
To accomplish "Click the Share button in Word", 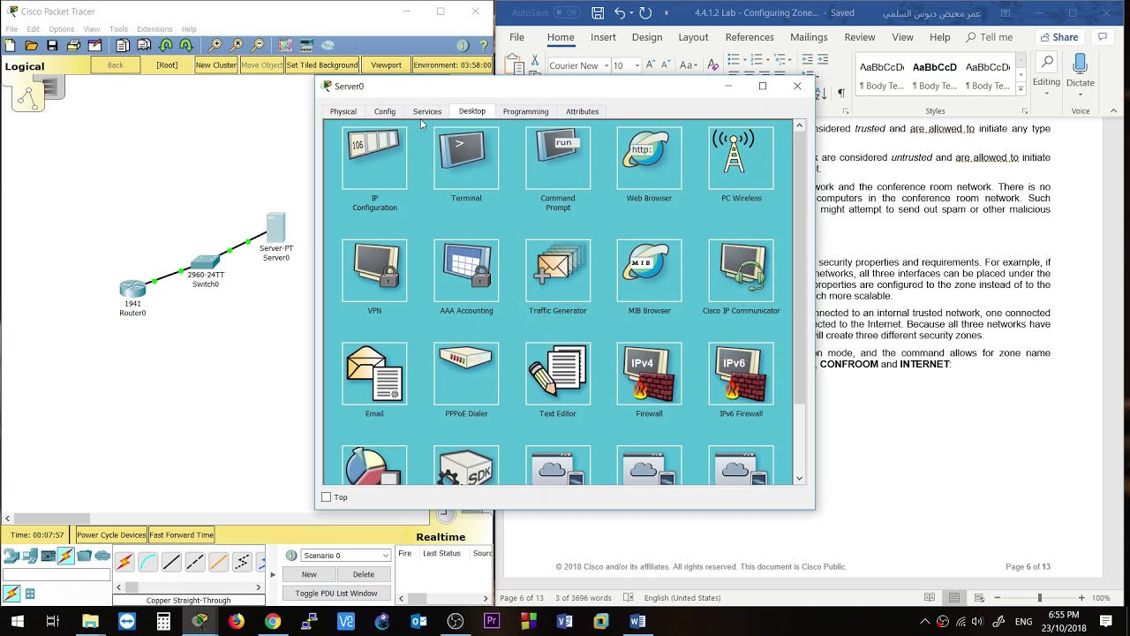I will (1059, 37).
